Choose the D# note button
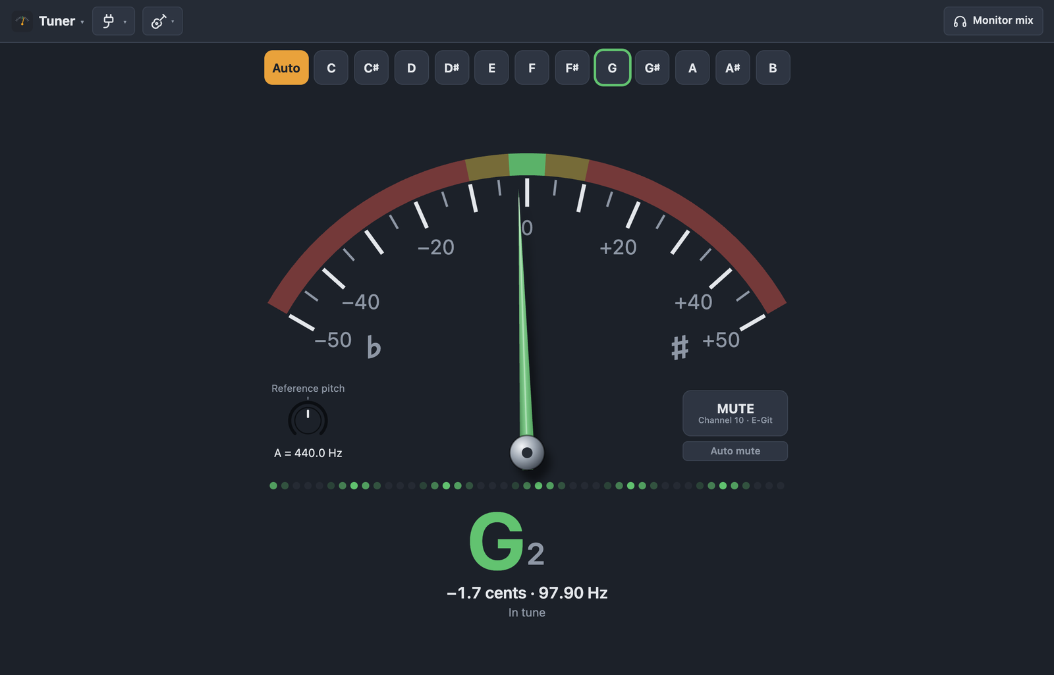This screenshot has height=675, width=1054. pos(452,68)
